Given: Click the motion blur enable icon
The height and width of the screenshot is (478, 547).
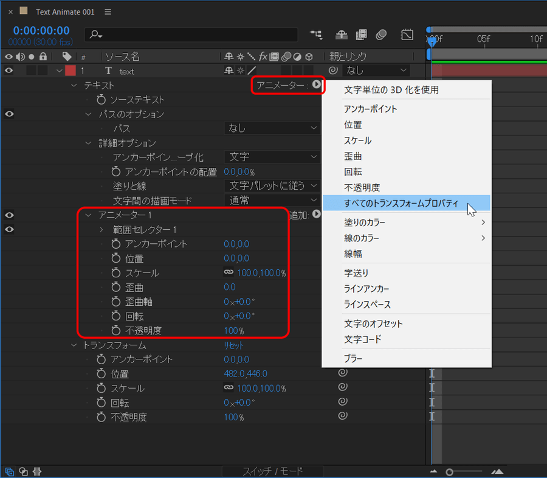Looking at the screenshot, I should click(382, 35).
